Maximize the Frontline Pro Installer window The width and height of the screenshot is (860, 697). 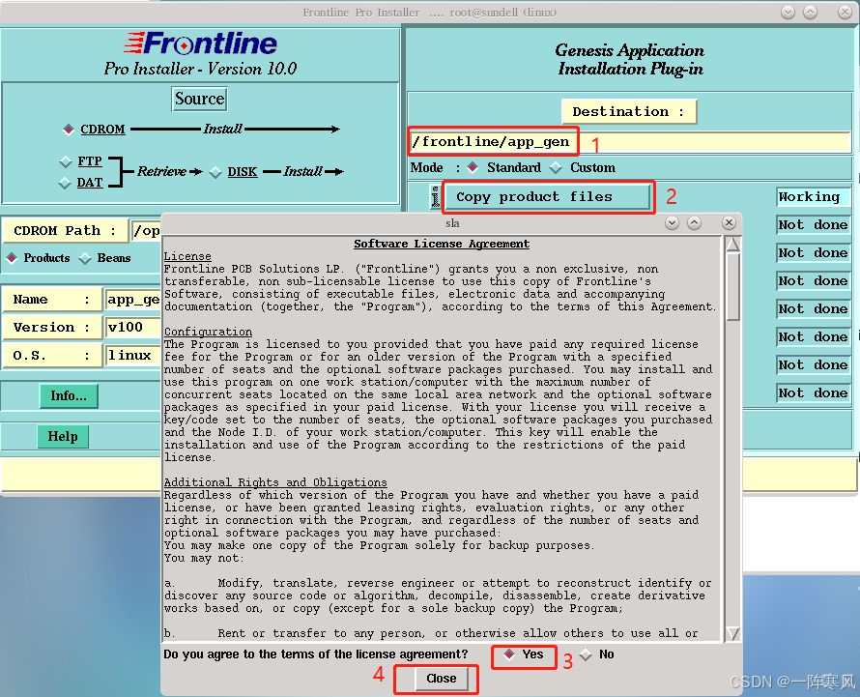[811, 12]
